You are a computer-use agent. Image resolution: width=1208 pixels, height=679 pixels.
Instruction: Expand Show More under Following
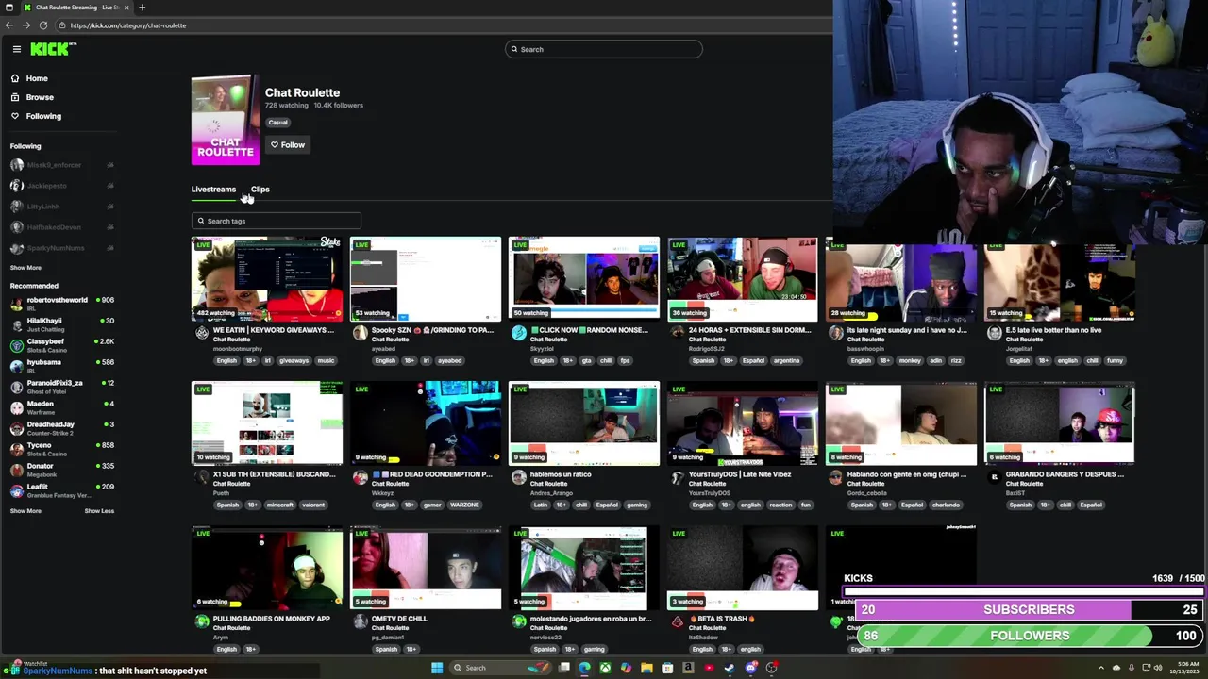(x=25, y=268)
